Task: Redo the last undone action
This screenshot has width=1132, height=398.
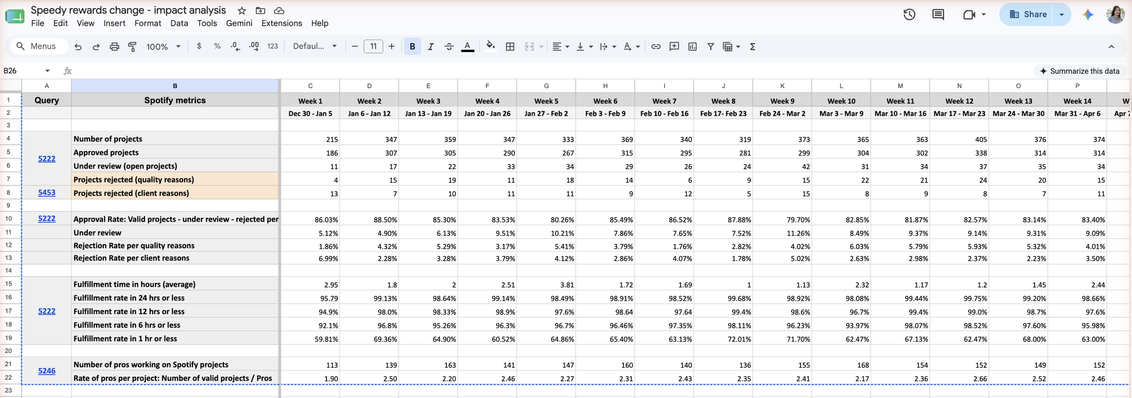Action: pyautogui.click(x=96, y=47)
